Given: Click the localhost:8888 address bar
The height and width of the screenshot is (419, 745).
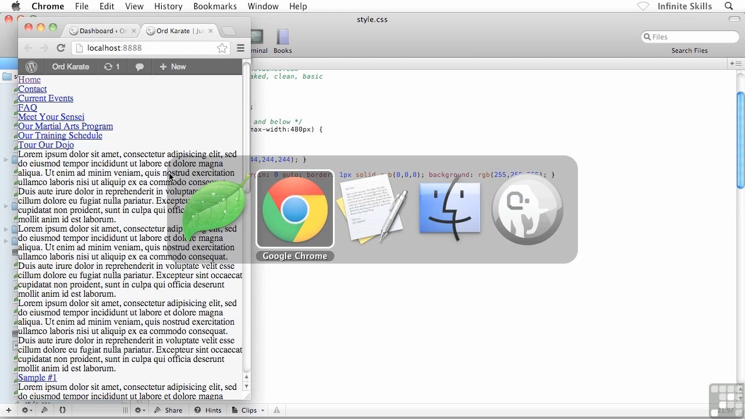Looking at the screenshot, I should click(x=150, y=48).
